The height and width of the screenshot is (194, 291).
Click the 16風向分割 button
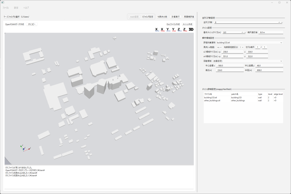pos(162,17)
